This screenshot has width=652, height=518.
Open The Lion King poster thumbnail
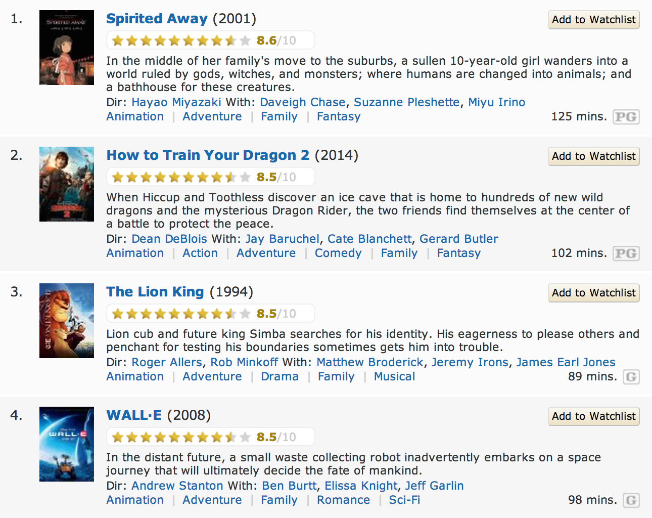coord(67,321)
